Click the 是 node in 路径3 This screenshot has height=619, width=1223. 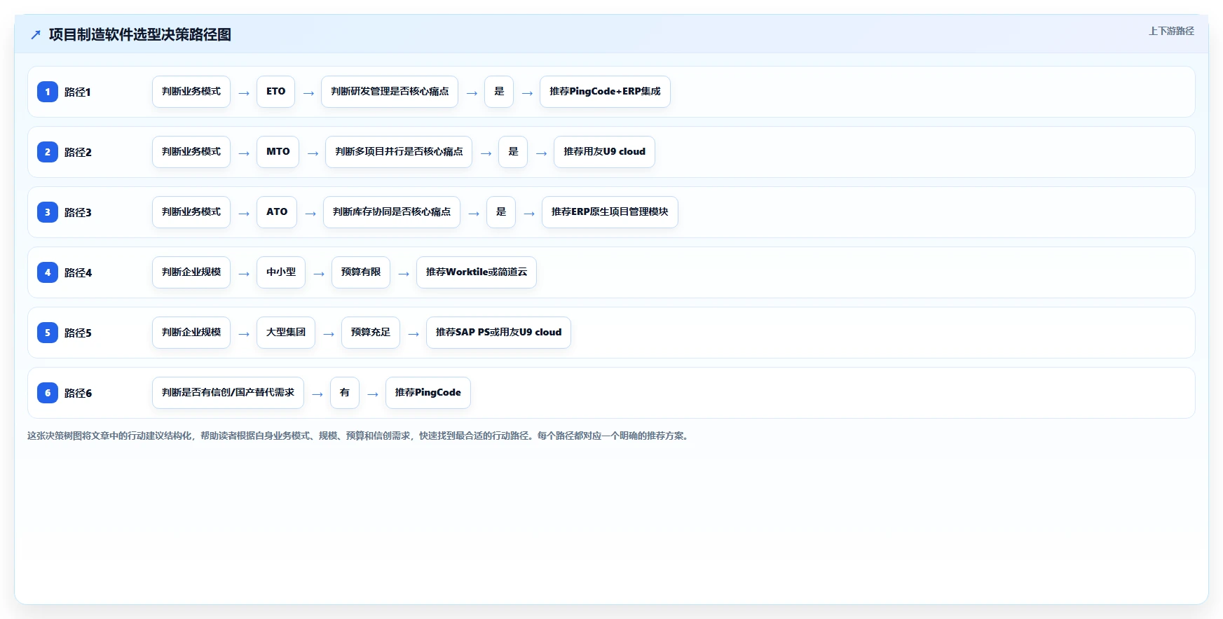click(501, 212)
